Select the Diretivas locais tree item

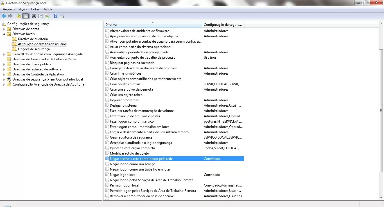coord(24,34)
